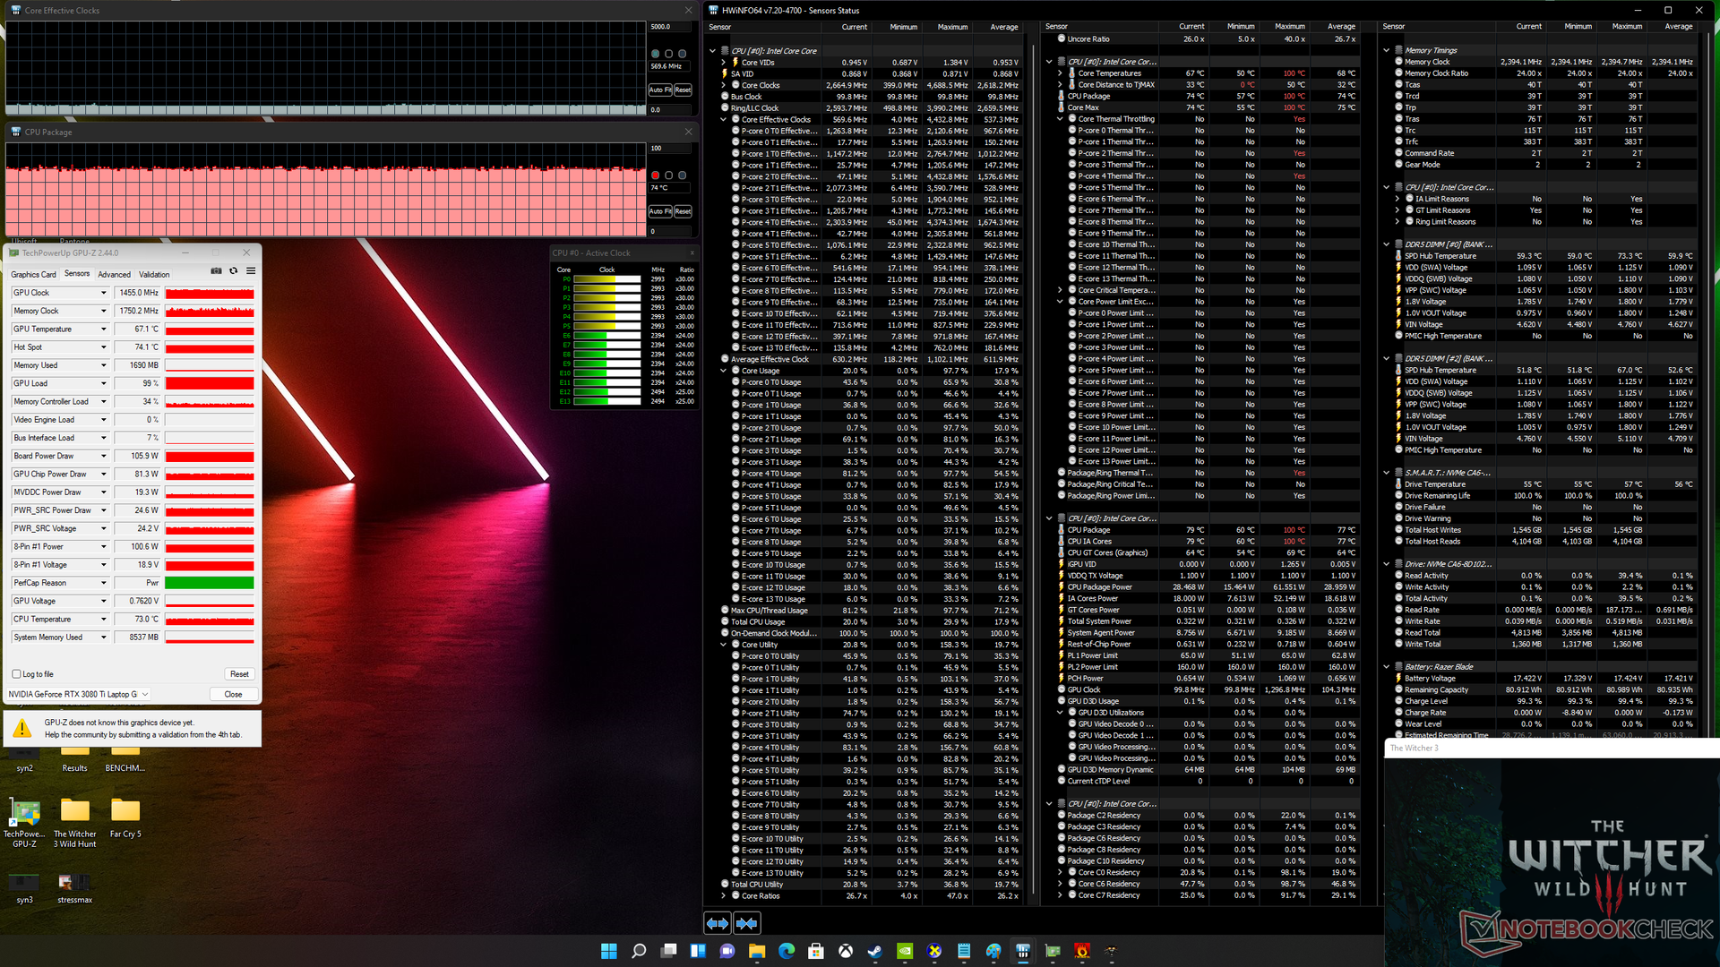1720x967 pixels.
Task: Switch to the Validation tab in GPU-Z
Action: [154, 275]
